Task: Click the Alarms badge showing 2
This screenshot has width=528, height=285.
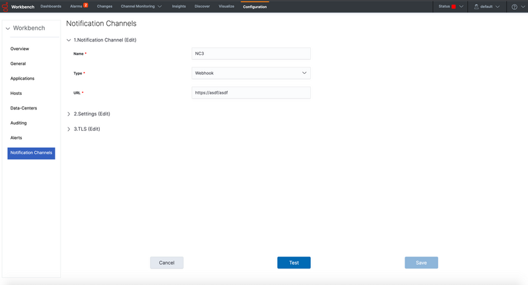Action: pyautogui.click(x=85, y=5)
